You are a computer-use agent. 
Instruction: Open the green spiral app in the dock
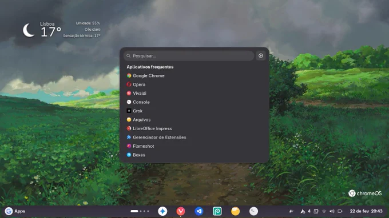pos(217,211)
